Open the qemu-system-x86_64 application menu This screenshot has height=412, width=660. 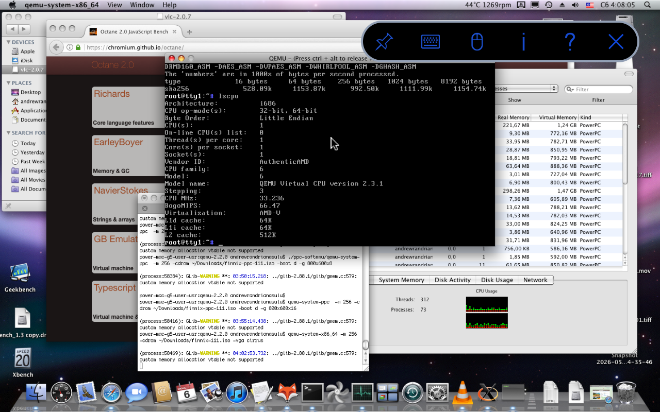(61, 5)
